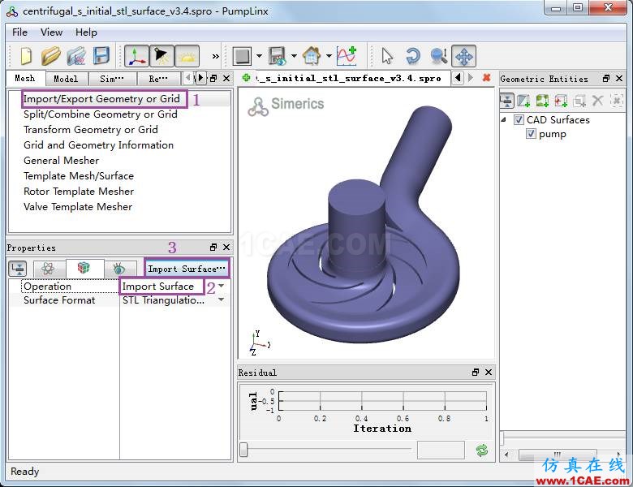Viewport: 633px width, 487px height.
Task: Click the Import Surface... button
Action: pyautogui.click(x=187, y=268)
